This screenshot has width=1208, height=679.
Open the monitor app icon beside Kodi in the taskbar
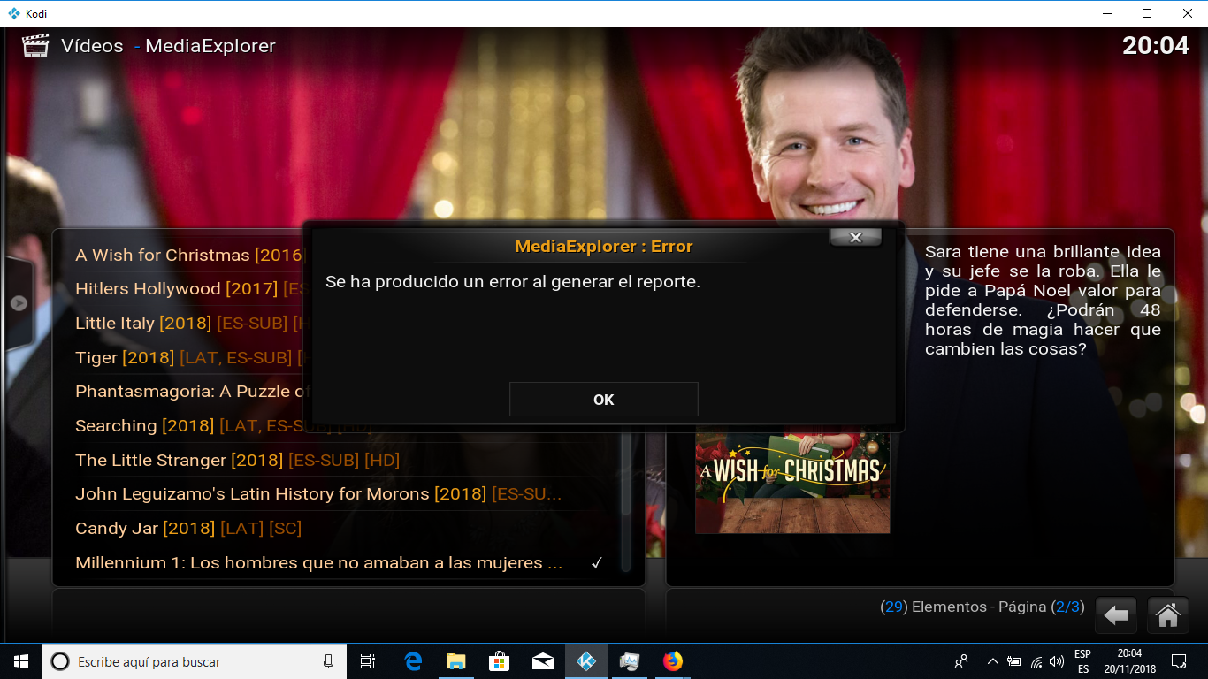point(629,661)
